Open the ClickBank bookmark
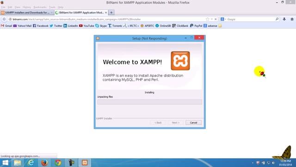 click(x=180, y=26)
